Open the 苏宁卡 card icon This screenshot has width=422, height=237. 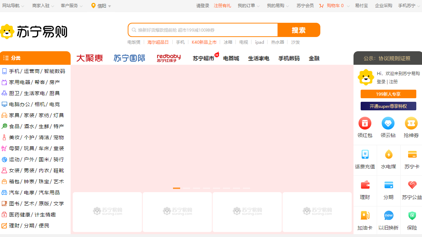coord(412,154)
